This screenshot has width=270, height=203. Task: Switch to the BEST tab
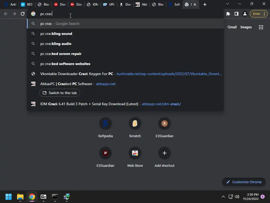click(x=27, y=4)
